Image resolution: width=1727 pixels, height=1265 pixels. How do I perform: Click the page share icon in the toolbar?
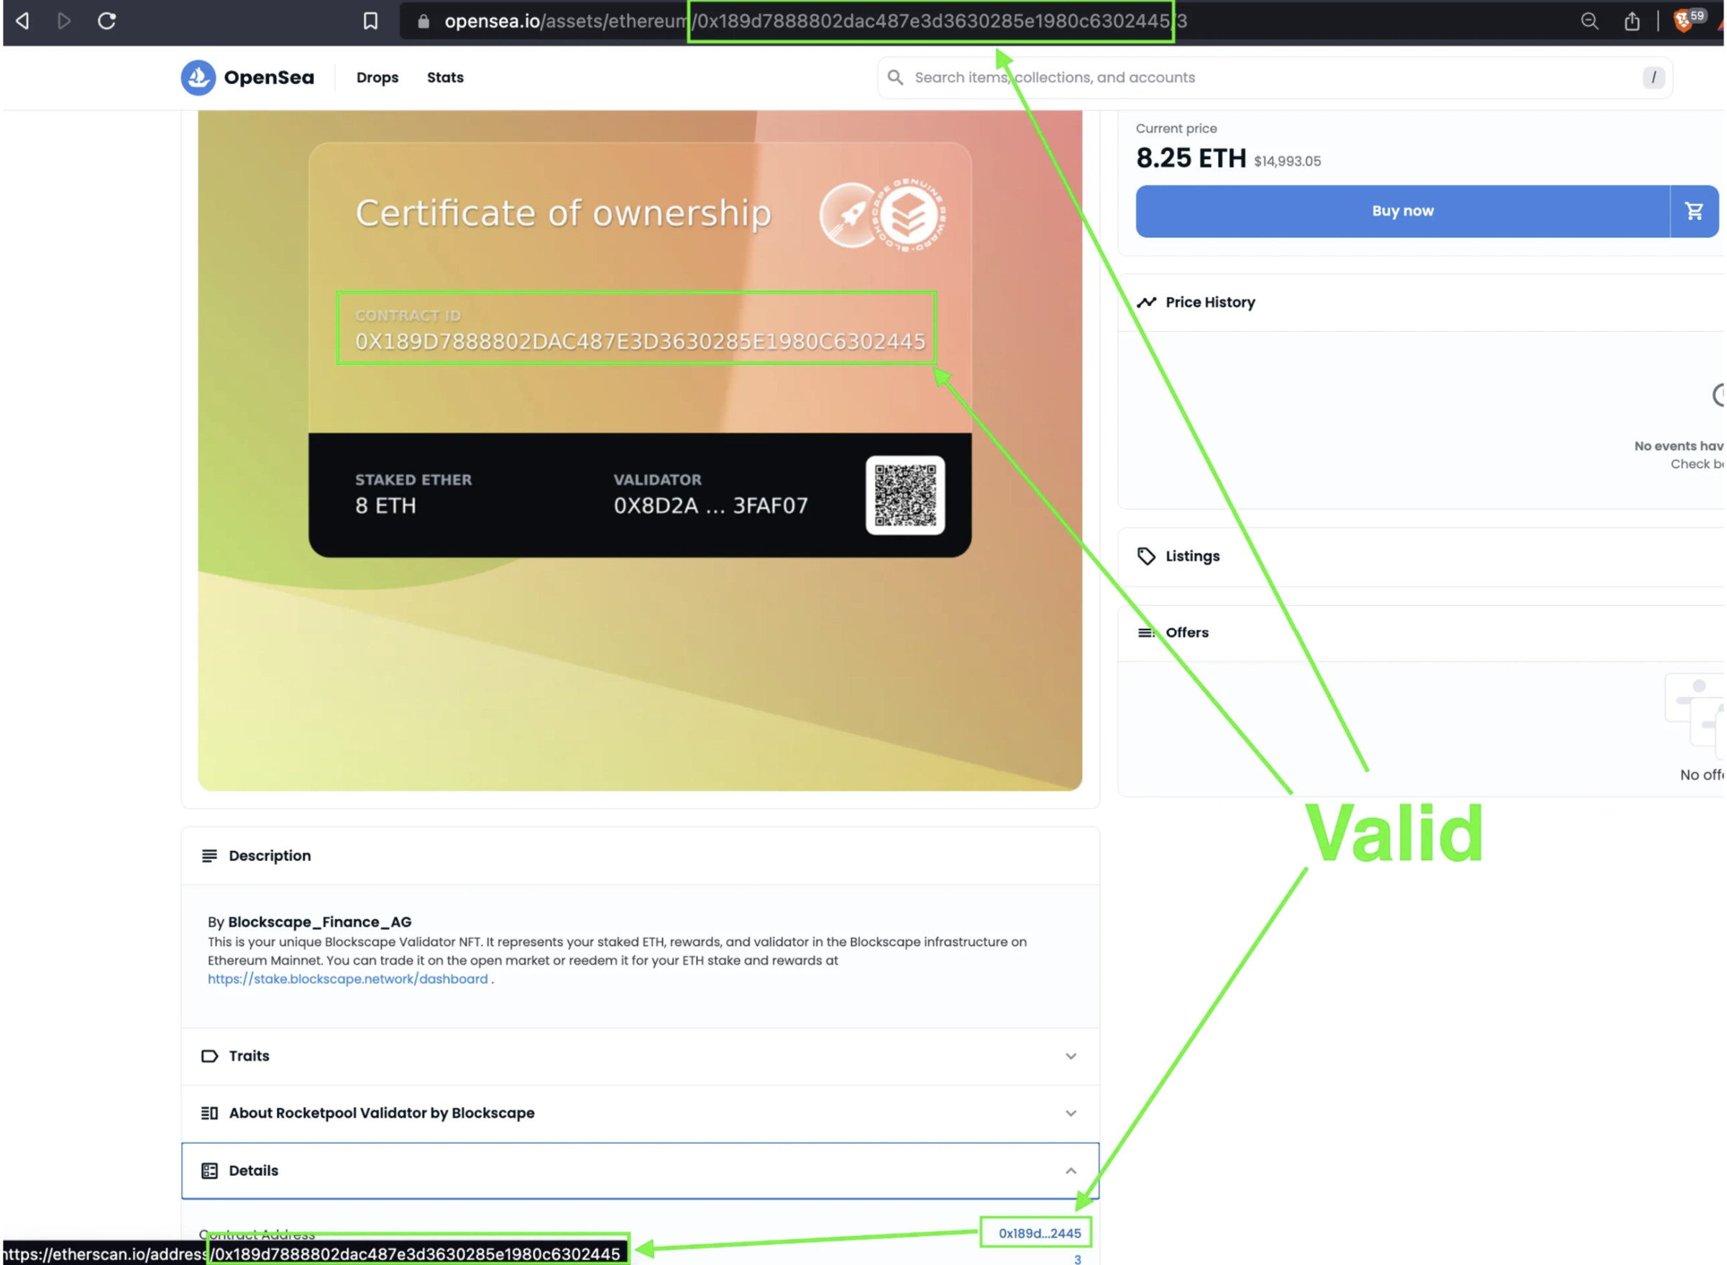click(1631, 21)
